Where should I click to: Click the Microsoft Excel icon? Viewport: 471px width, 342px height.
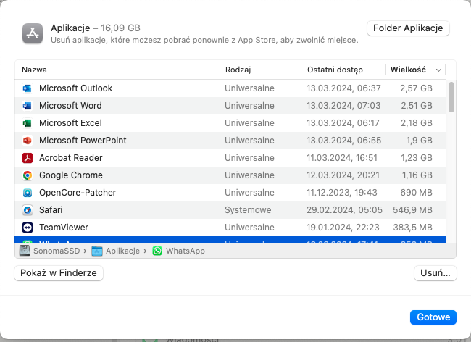[28, 123]
